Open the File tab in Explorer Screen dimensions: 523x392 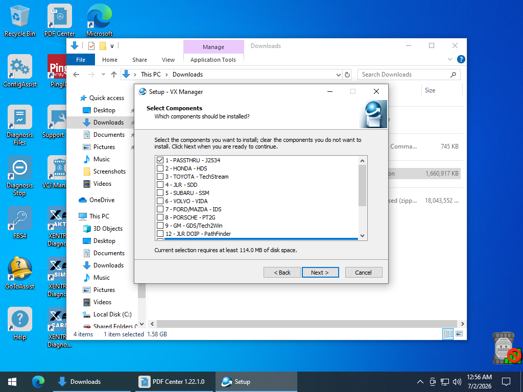coord(81,60)
